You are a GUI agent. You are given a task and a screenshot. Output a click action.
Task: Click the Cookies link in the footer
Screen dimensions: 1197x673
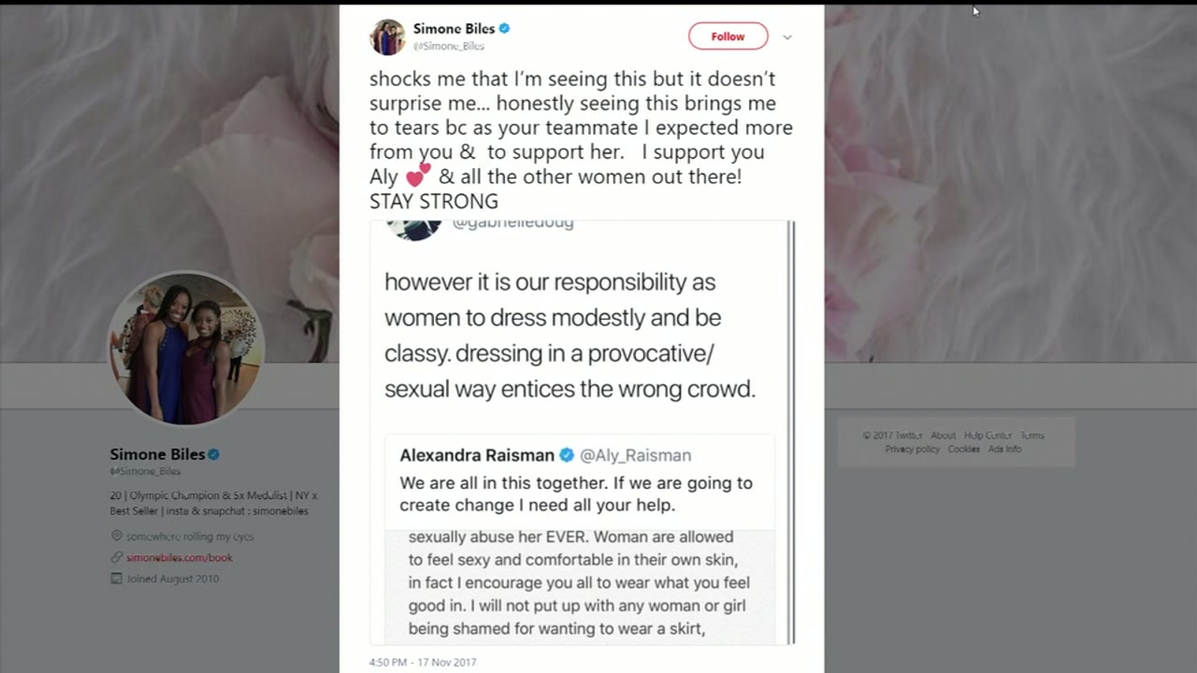pyautogui.click(x=964, y=449)
